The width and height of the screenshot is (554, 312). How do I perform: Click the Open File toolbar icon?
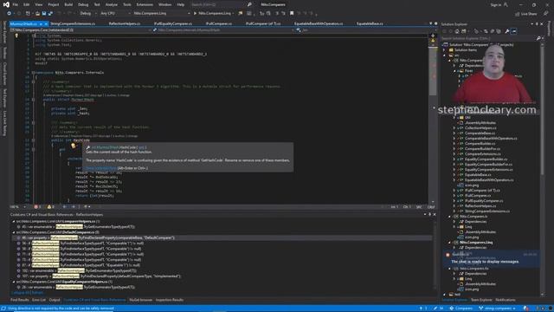[37, 14]
